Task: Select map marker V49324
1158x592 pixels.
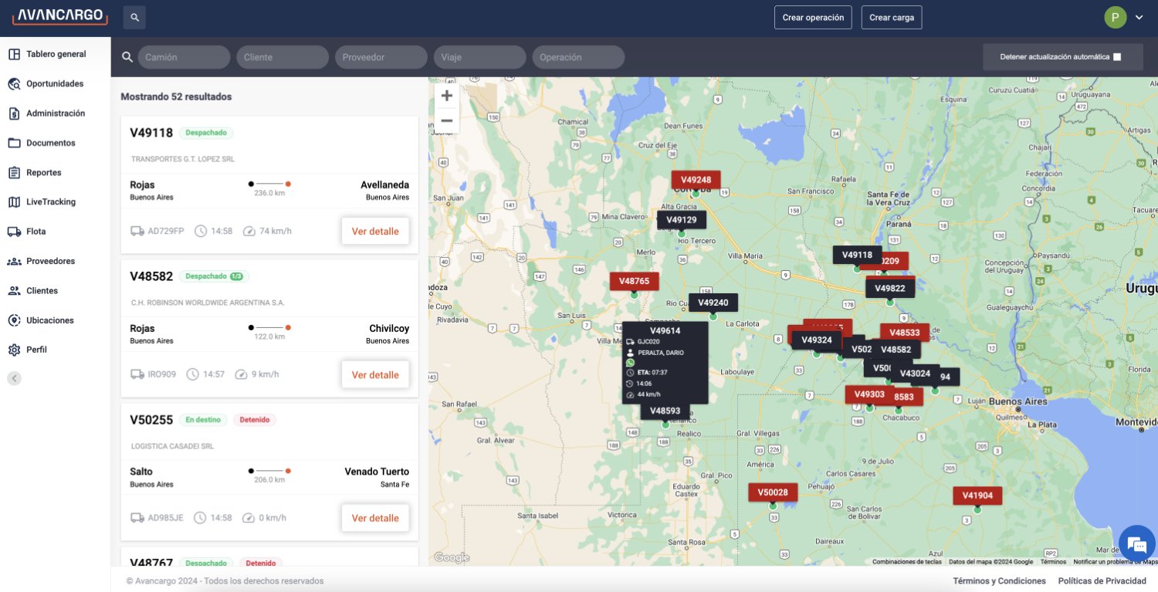Action: pyautogui.click(x=817, y=340)
